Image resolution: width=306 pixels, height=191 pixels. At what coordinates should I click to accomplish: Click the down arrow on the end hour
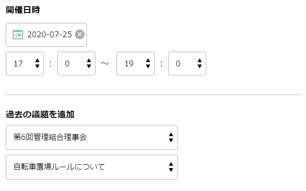pyautogui.click(x=148, y=67)
